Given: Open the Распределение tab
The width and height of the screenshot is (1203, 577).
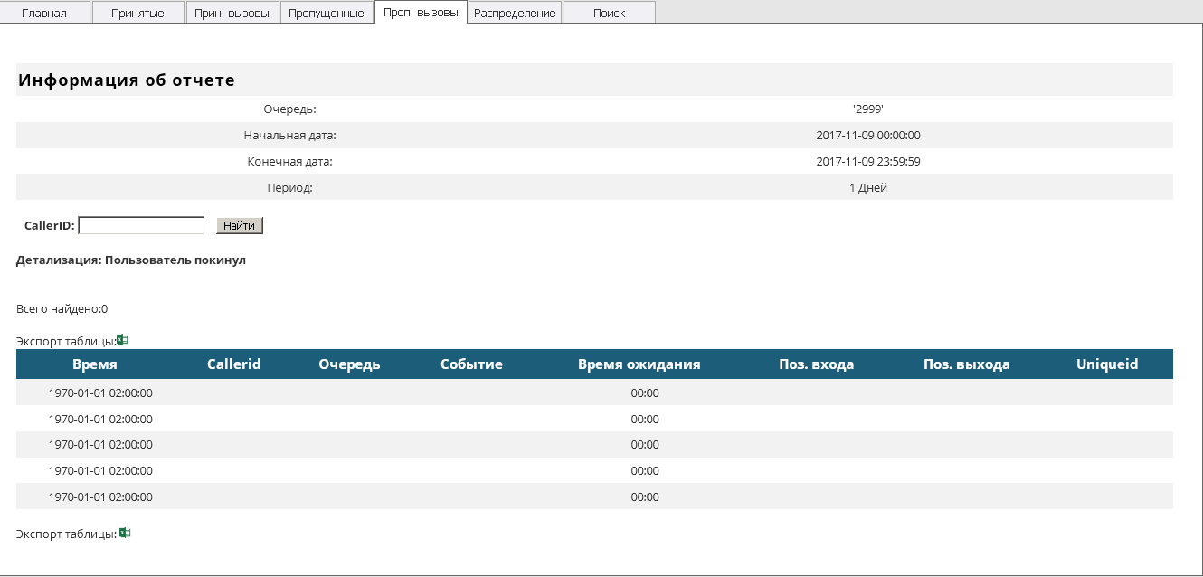Looking at the screenshot, I should click(x=515, y=13).
